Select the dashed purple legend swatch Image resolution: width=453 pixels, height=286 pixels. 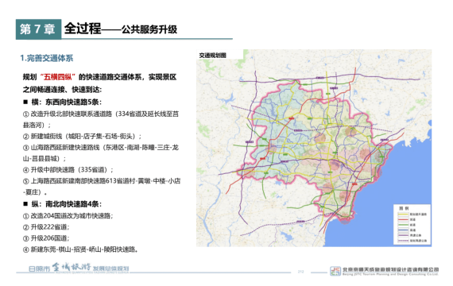(403, 241)
